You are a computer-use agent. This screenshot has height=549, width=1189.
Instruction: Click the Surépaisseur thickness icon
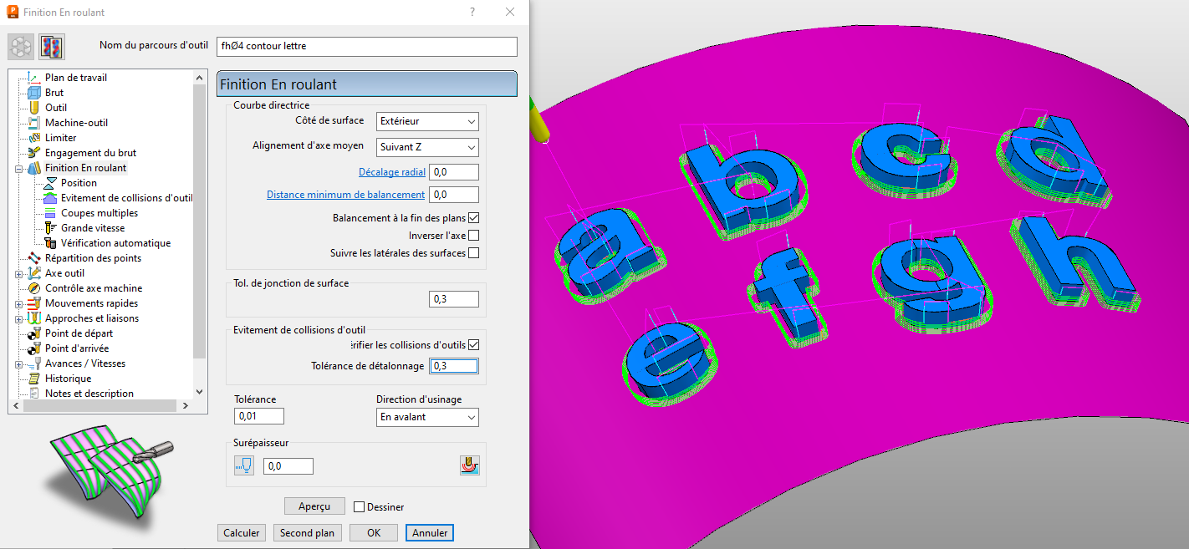coord(243,465)
